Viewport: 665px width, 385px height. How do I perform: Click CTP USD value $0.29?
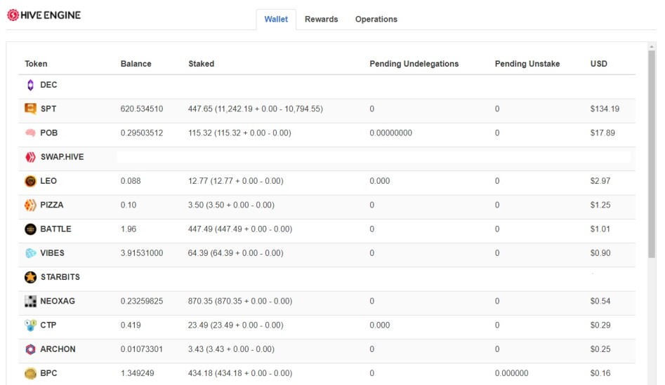tap(600, 325)
